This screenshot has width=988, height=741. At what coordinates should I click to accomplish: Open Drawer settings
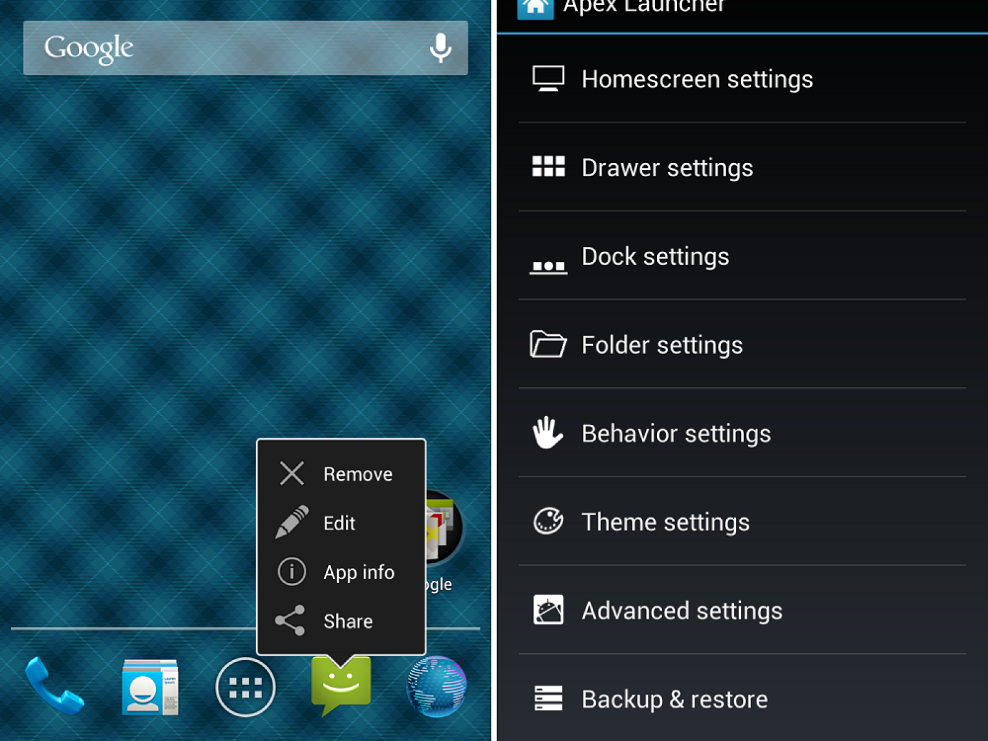pos(667,167)
